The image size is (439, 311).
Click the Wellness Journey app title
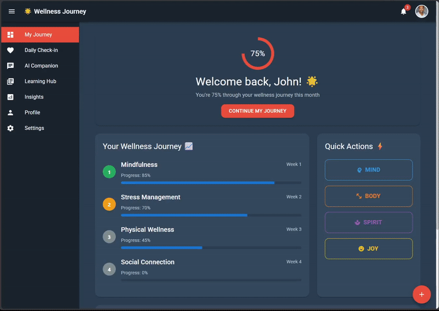[x=60, y=11]
